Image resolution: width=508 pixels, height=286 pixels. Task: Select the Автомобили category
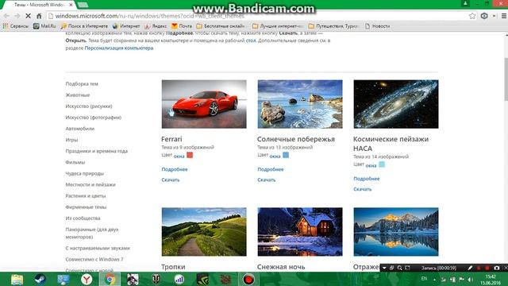click(79, 129)
